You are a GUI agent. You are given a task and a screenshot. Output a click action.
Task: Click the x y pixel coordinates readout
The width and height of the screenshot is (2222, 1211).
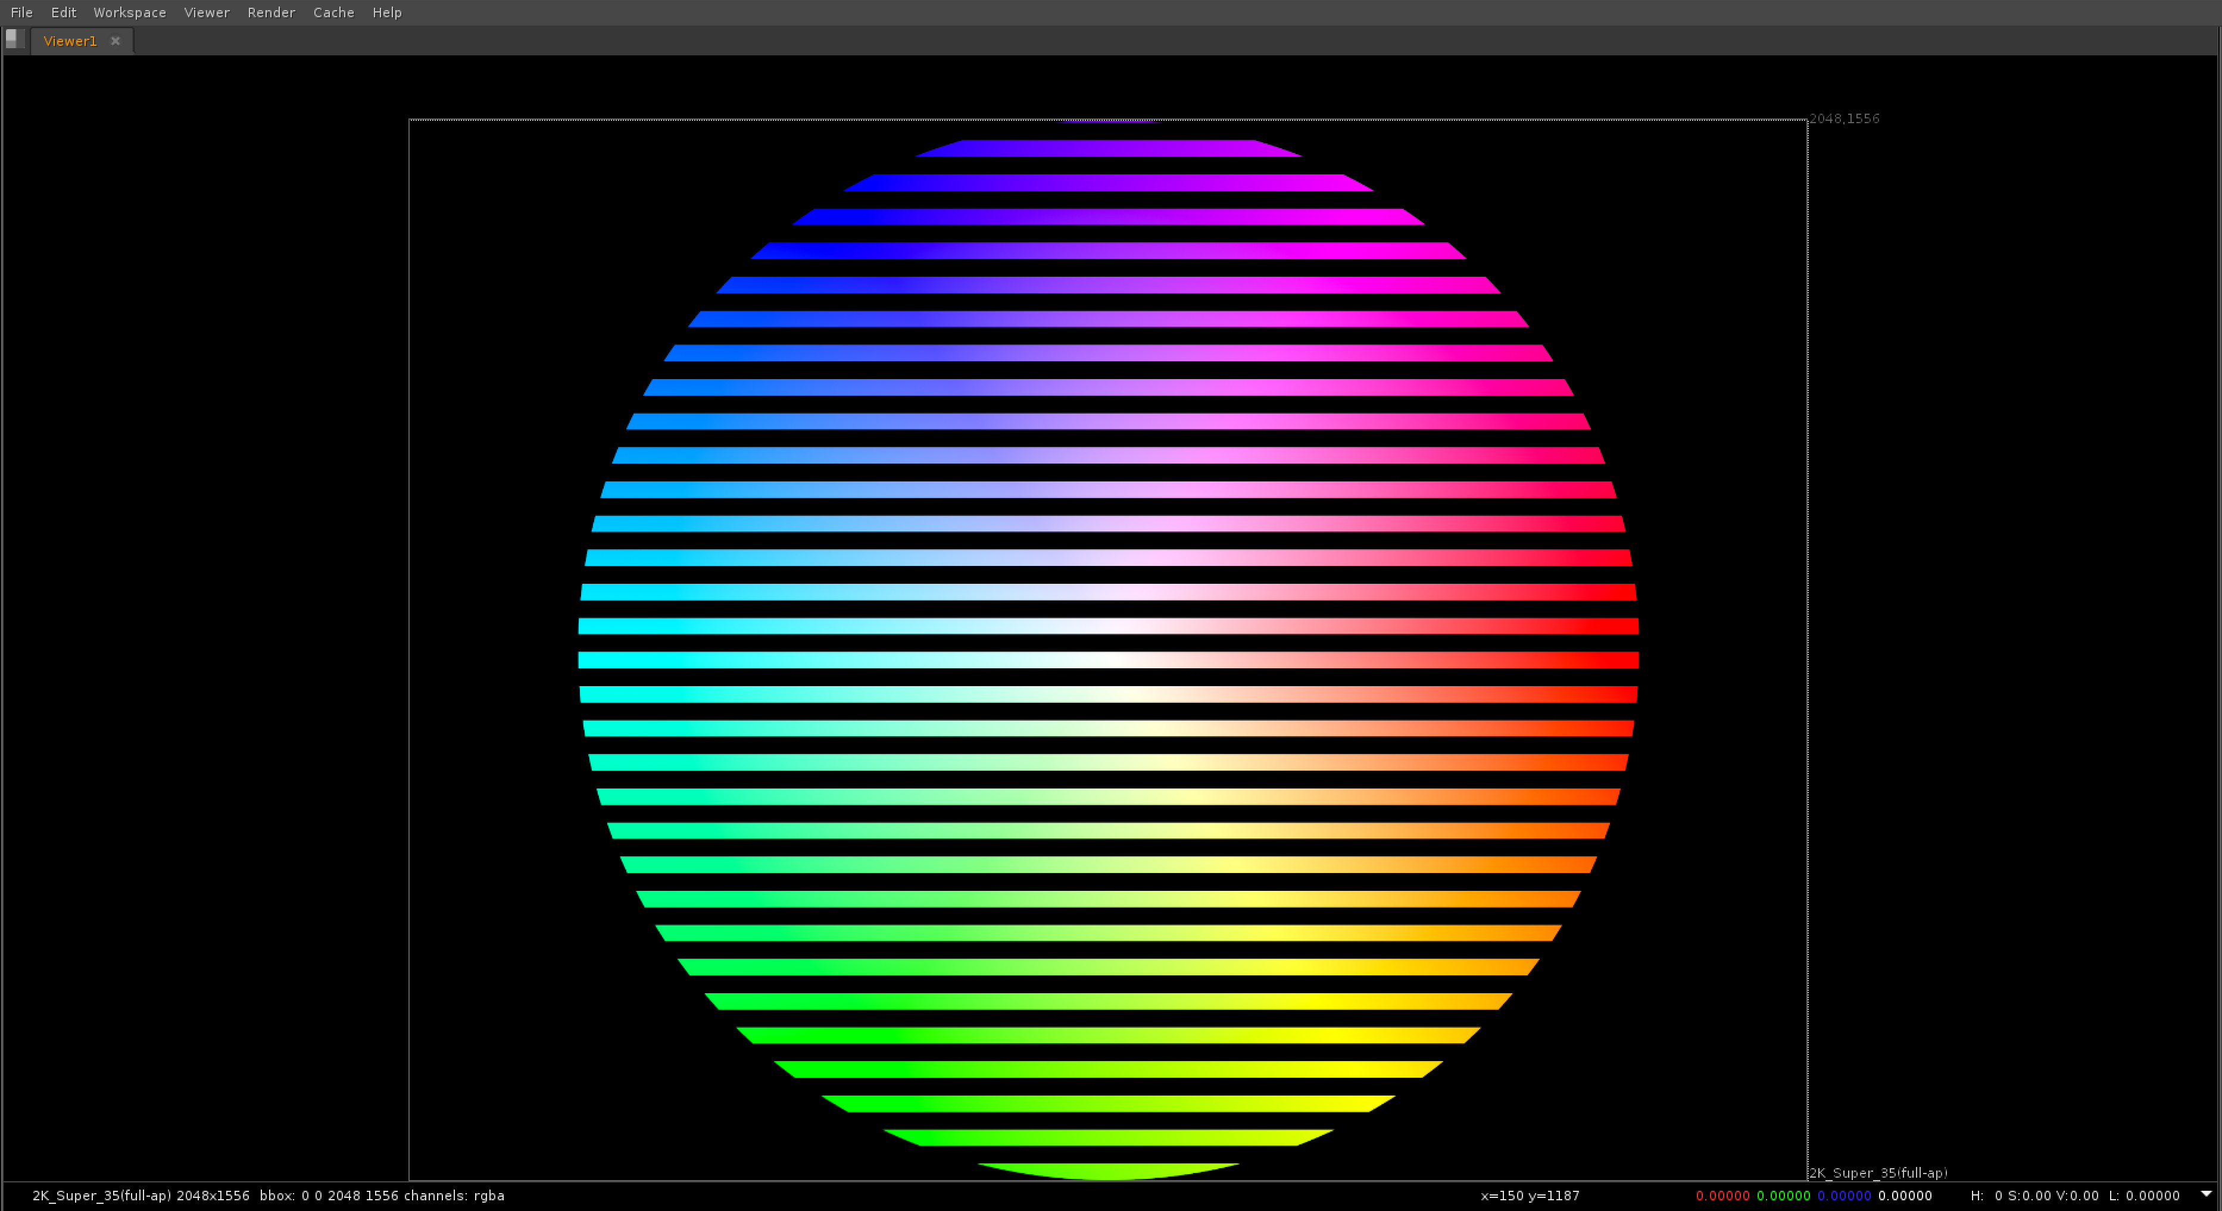pyautogui.click(x=1530, y=1196)
